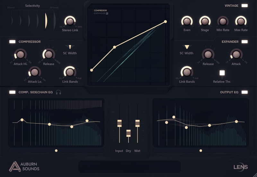Click the LENS logo
Viewport: 257px width, 177px height.
pos(241,166)
